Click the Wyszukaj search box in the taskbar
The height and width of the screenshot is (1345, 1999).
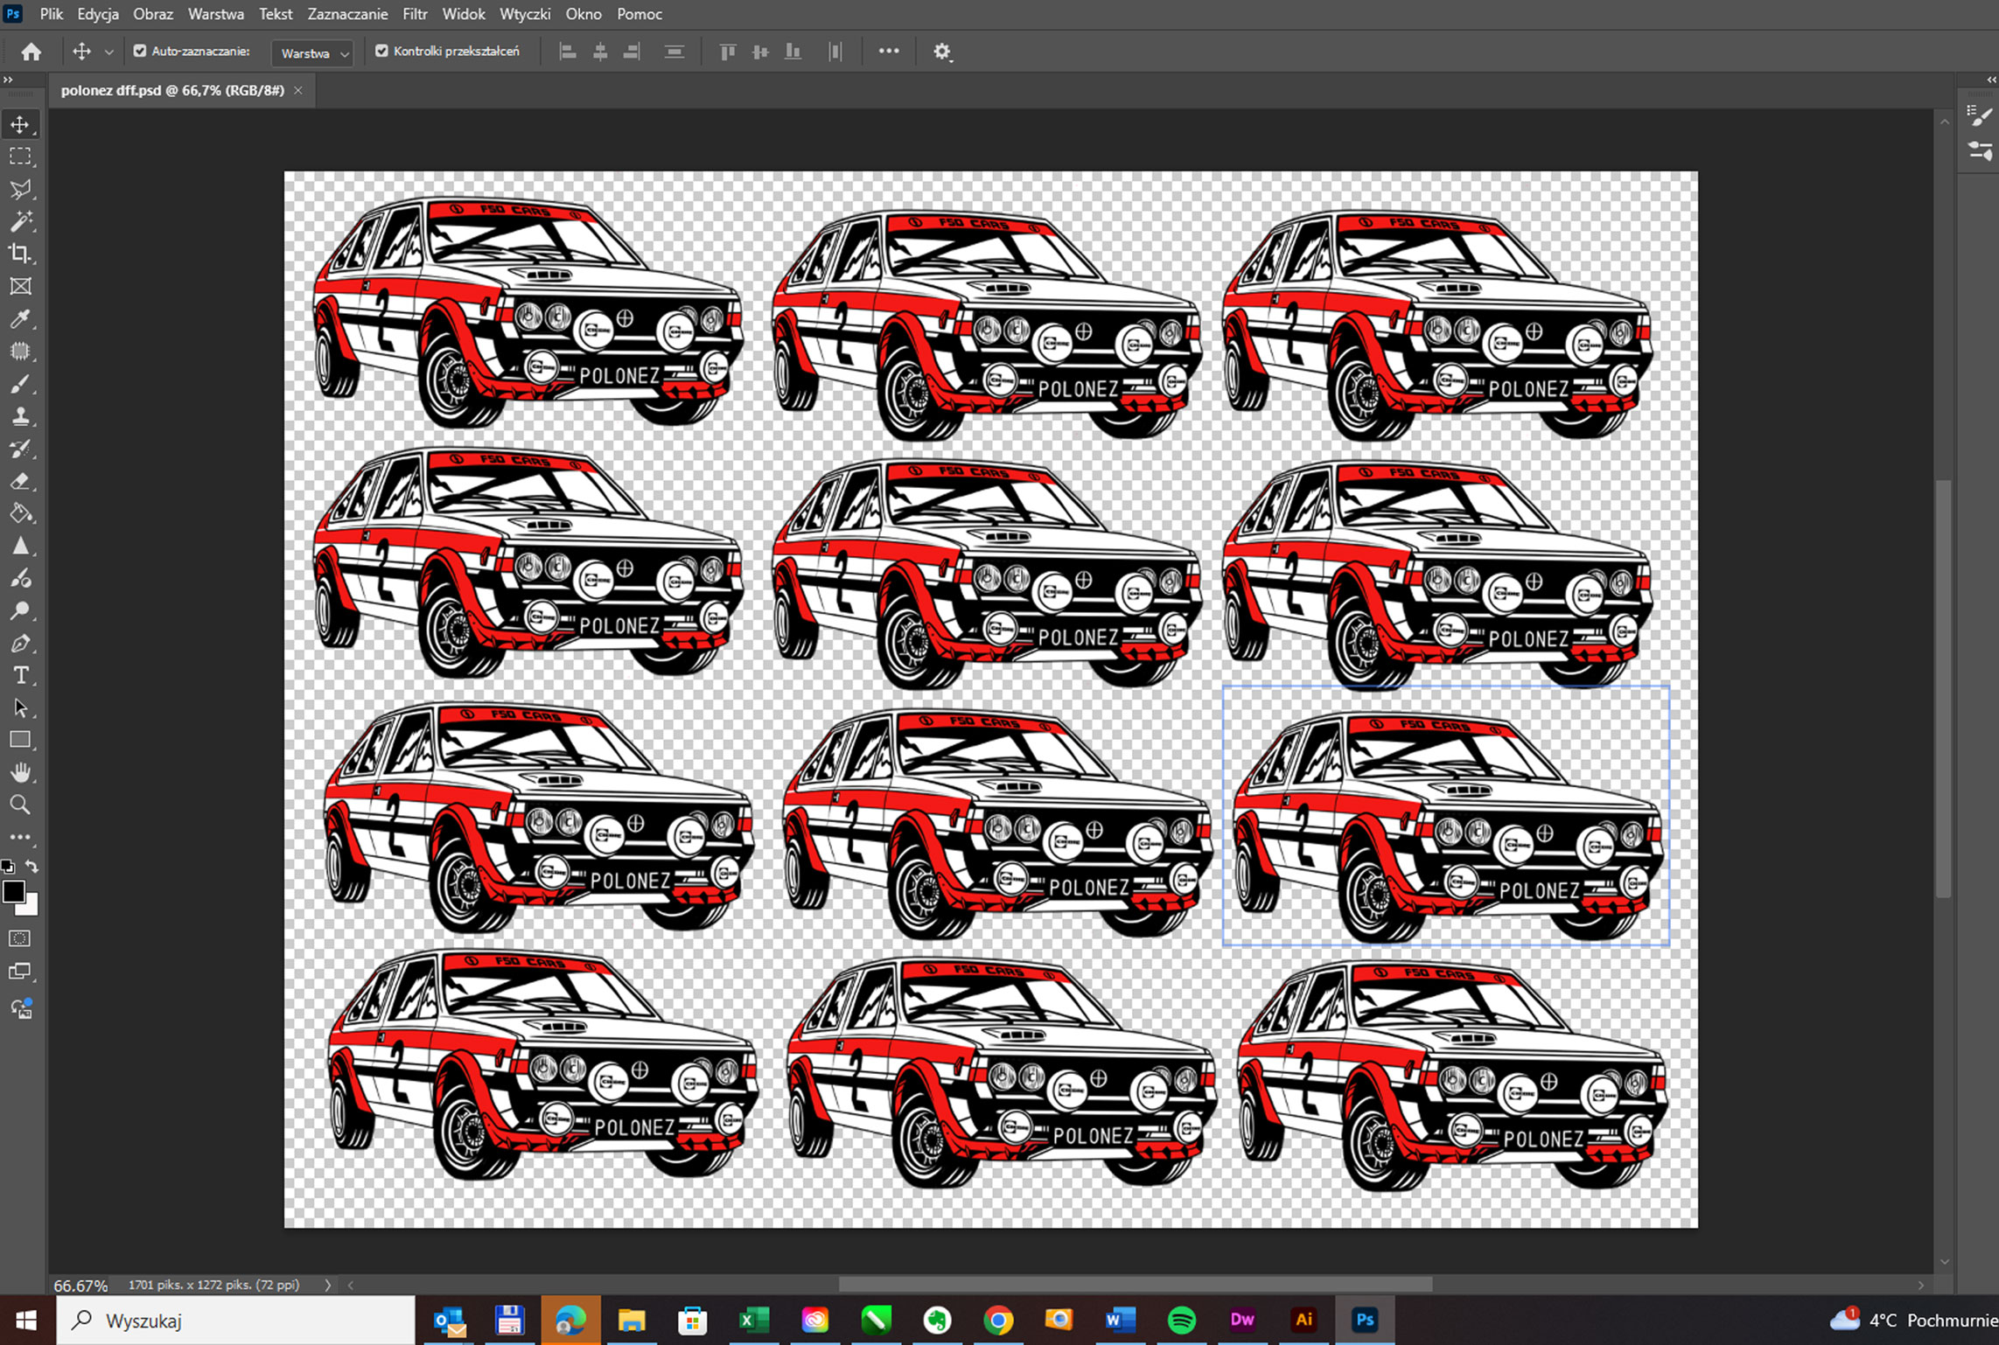235,1320
